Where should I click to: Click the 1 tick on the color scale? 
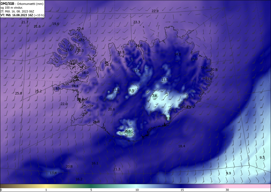coord(46,190)
